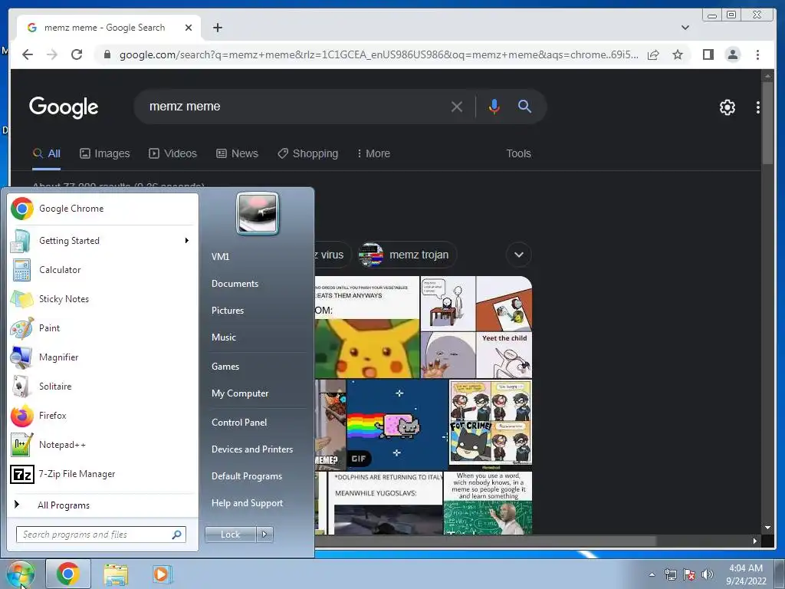Open Google quick settings gear
The image size is (785, 589).
[x=727, y=107]
